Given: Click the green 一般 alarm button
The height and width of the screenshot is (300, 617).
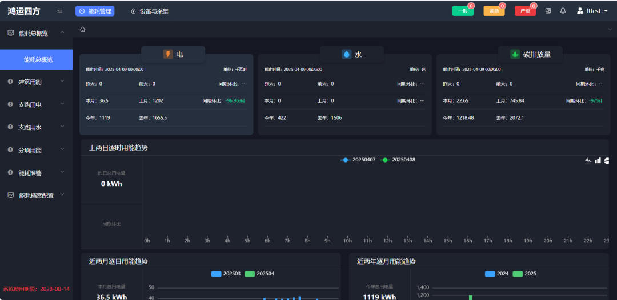Looking at the screenshot, I should pyautogui.click(x=463, y=11).
